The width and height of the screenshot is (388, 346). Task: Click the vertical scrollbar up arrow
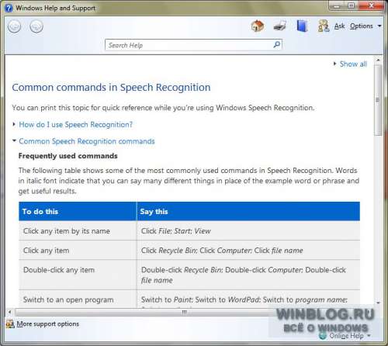378,60
